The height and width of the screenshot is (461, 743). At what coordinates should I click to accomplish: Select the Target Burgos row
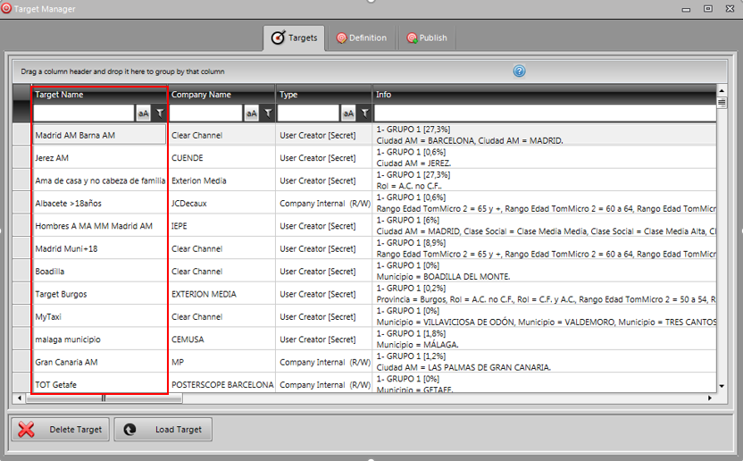[98, 294]
